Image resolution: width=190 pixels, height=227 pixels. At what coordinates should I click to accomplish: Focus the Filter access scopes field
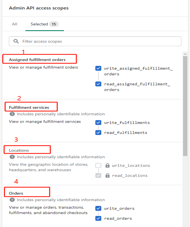[x=95, y=41]
